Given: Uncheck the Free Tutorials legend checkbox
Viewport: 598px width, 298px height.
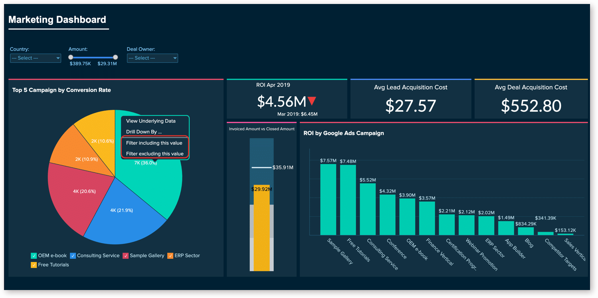Looking at the screenshot, I should [x=34, y=265].
